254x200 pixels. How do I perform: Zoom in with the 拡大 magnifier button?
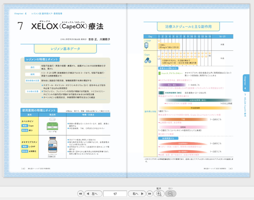pos(159,193)
